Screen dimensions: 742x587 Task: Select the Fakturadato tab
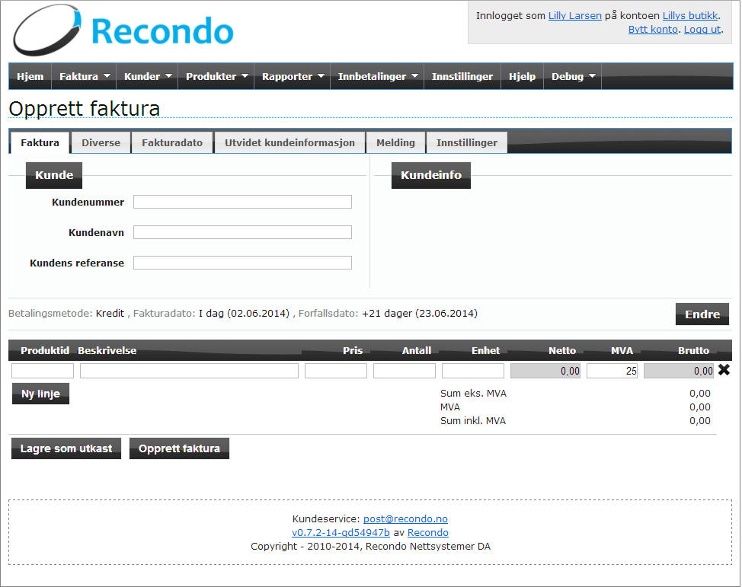click(172, 142)
